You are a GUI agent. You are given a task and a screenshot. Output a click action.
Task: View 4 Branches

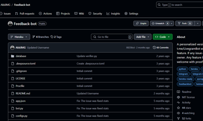(41, 37)
